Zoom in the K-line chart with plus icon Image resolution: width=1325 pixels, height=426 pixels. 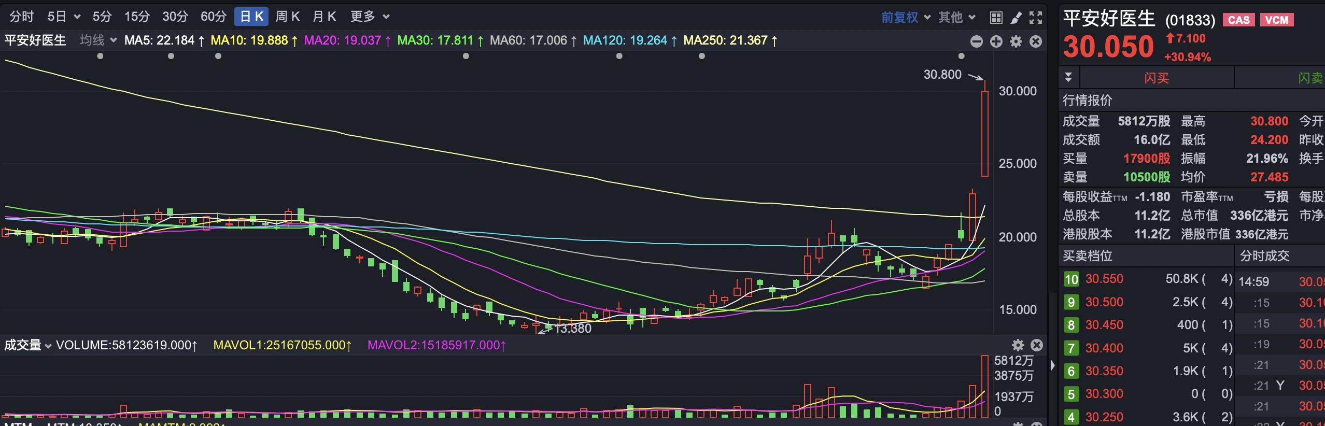996,41
